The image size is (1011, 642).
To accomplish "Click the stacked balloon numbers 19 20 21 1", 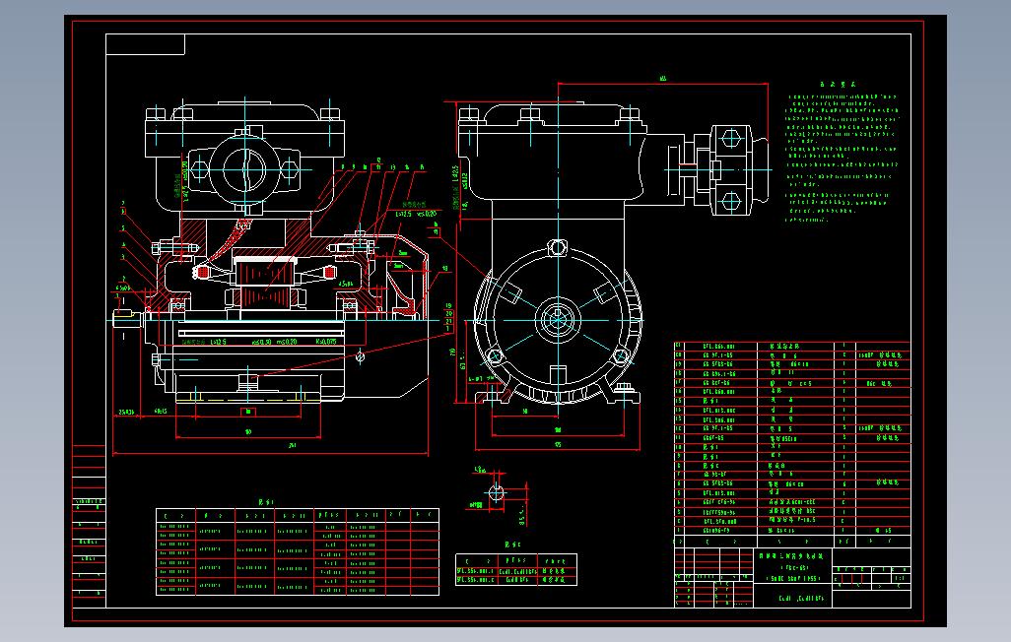I will (x=448, y=317).
